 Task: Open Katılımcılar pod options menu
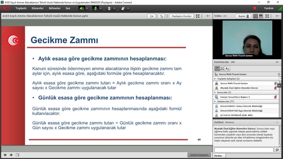click(277, 62)
